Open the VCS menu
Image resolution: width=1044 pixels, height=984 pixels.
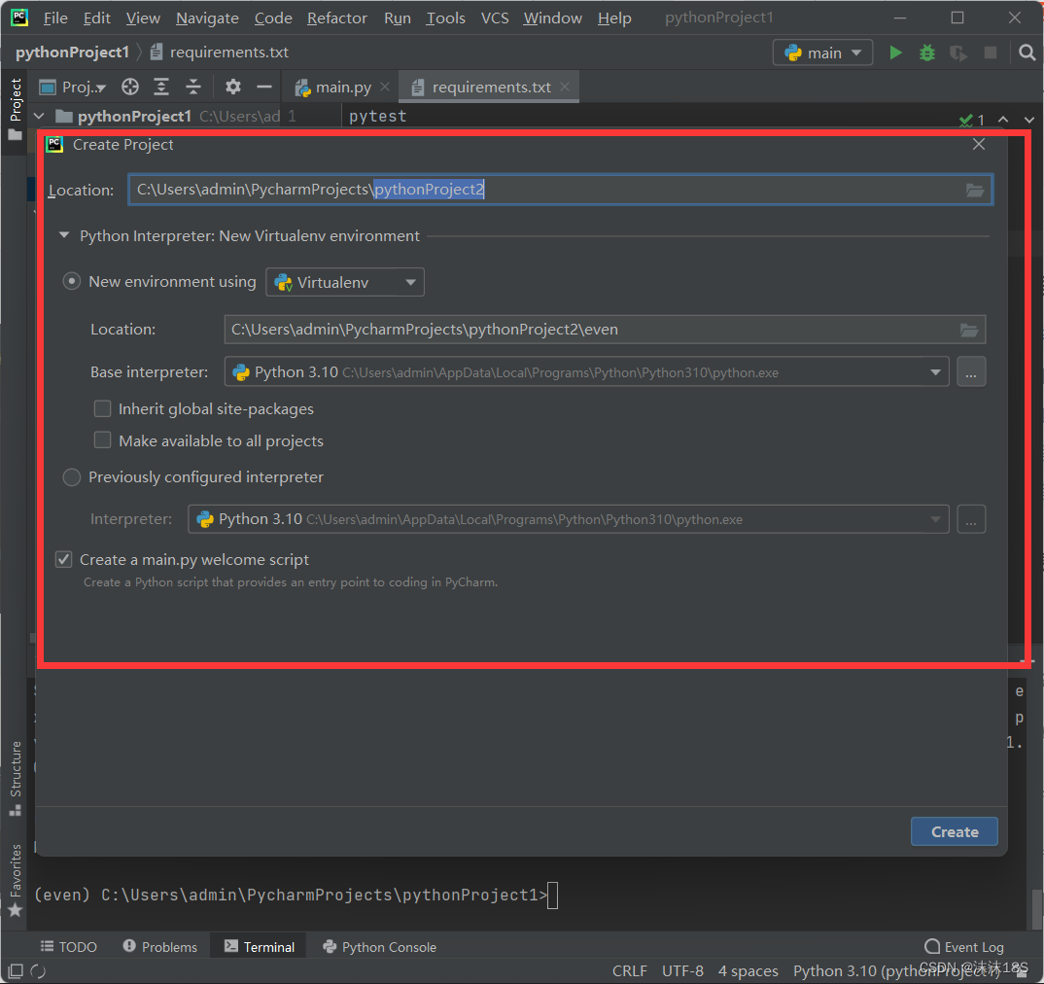pyautogui.click(x=495, y=18)
